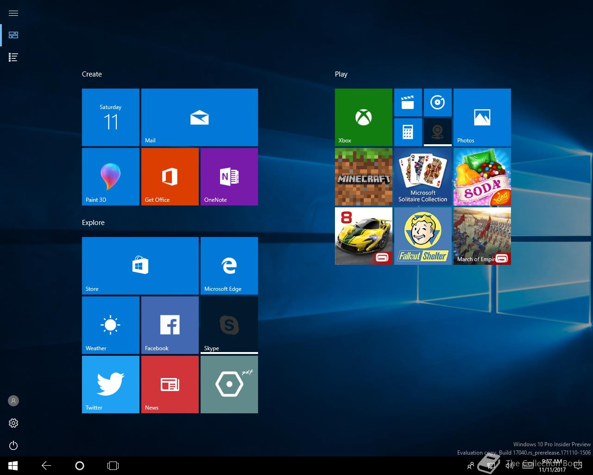This screenshot has height=475, width=593.
Task: Click the Windows Start button
Action: point(13,466)
